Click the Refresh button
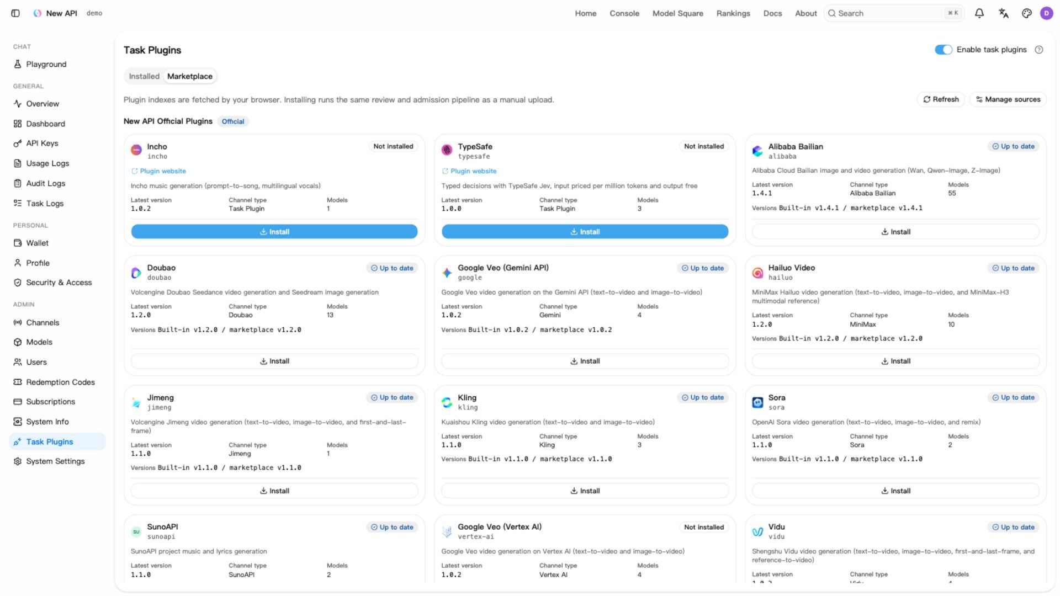The image size is (1060, 596). pyautogui.click(x=941, y=99)
